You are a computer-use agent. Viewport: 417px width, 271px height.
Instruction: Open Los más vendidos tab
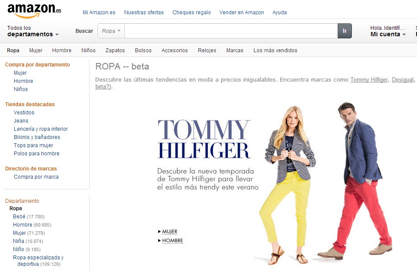275,50
